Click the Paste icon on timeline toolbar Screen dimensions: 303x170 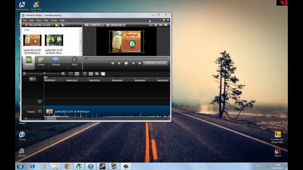pos(103,74)
